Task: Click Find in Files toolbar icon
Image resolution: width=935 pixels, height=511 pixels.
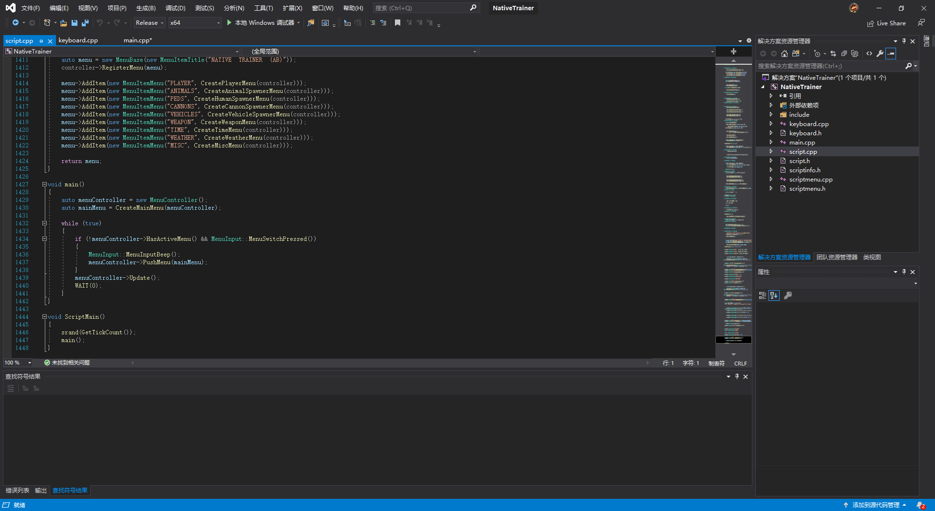Action: [311, 23]
